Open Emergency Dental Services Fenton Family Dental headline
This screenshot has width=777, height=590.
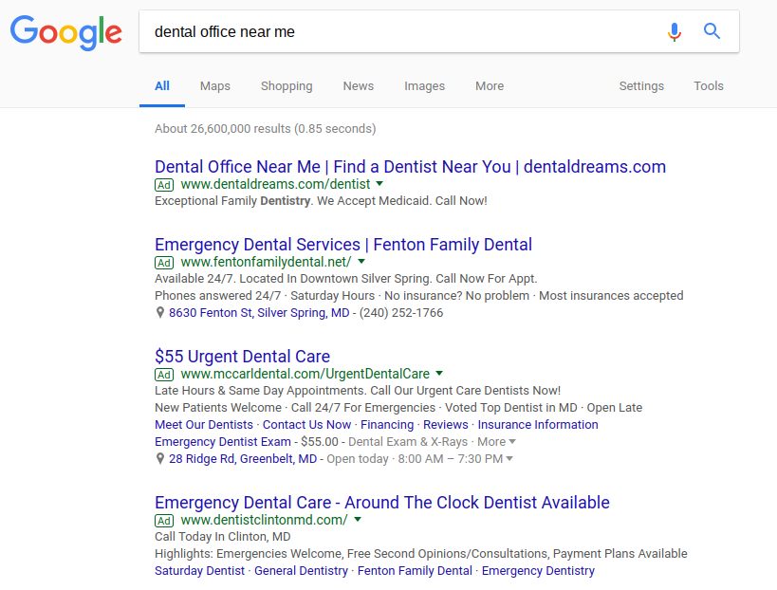pos(343,245)
